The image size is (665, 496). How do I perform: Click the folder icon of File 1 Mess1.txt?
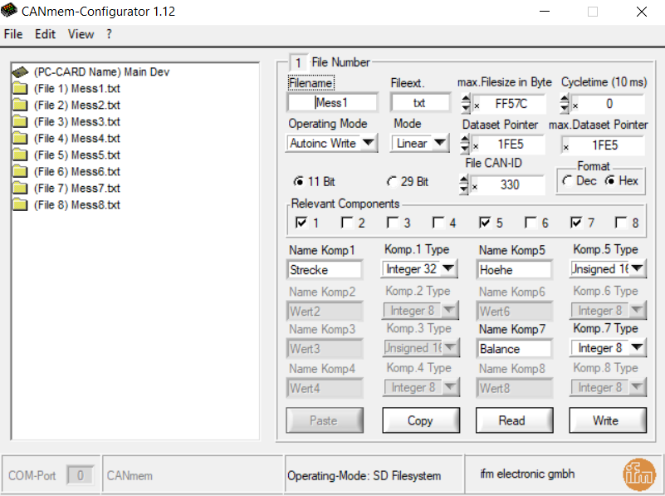click(x=20, y=89)
